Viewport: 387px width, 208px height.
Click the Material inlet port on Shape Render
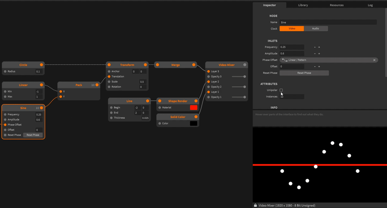coord(160,108)
